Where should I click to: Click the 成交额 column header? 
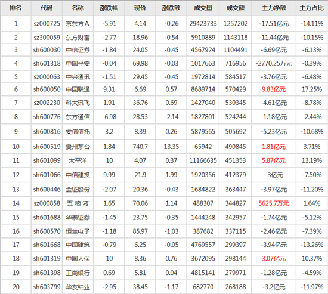pos(236,8)
